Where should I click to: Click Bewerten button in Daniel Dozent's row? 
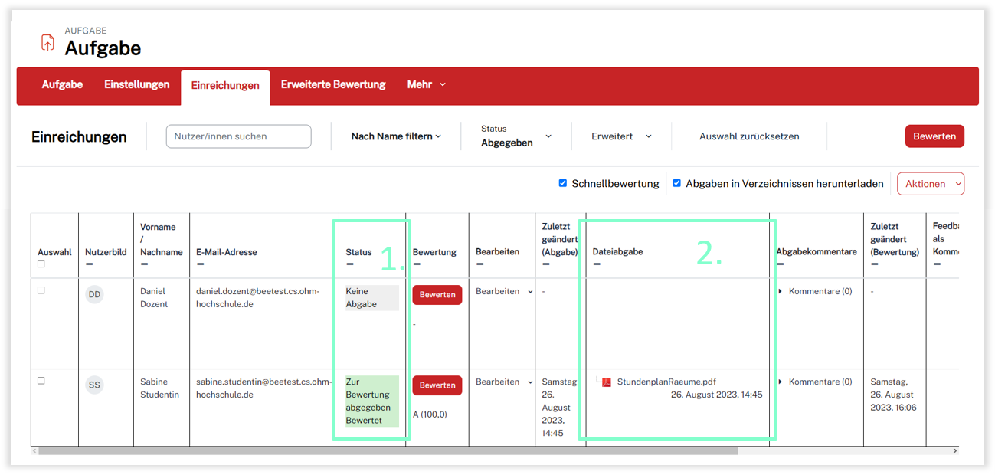(437, 295)
